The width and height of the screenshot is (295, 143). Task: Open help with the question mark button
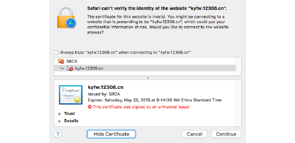(x=58, y=134)
